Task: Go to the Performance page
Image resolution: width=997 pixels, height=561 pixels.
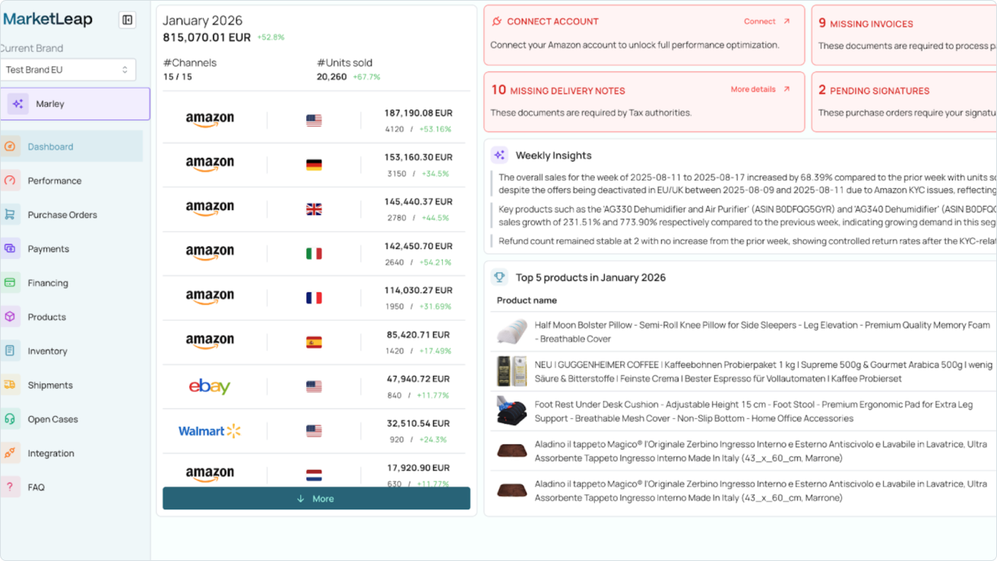Action: tap(55, 181)
